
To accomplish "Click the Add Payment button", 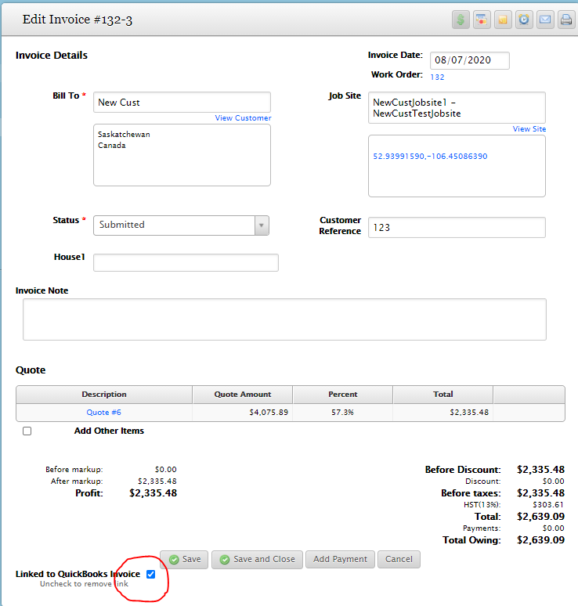I will point(340,559).
